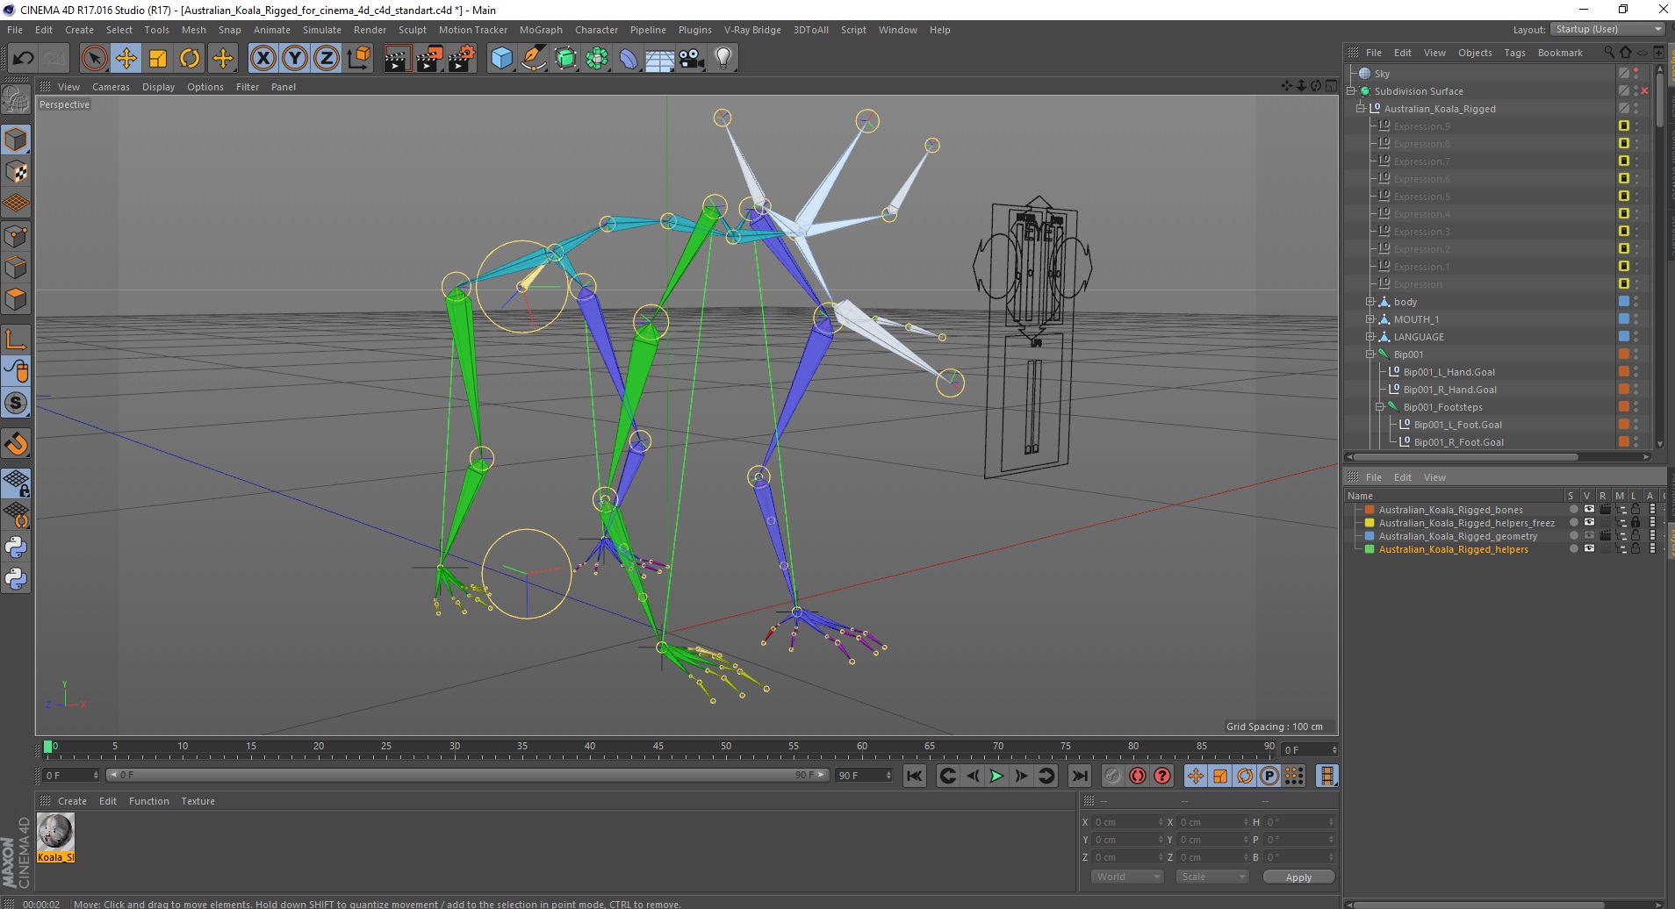Expand the body object

(x=1370, y=302)
